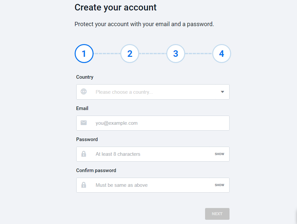The image size is (297, 224).
Task: Click the globe icon in Country field
Action: click(84, 92)
